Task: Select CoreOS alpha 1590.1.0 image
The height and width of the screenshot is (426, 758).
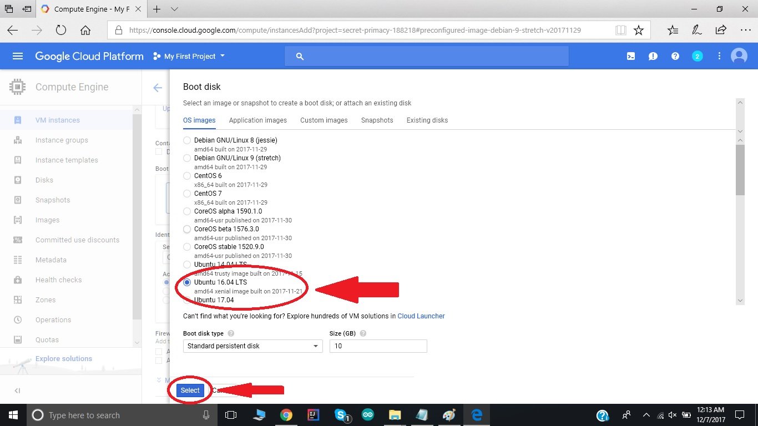Action: [187, 211]
